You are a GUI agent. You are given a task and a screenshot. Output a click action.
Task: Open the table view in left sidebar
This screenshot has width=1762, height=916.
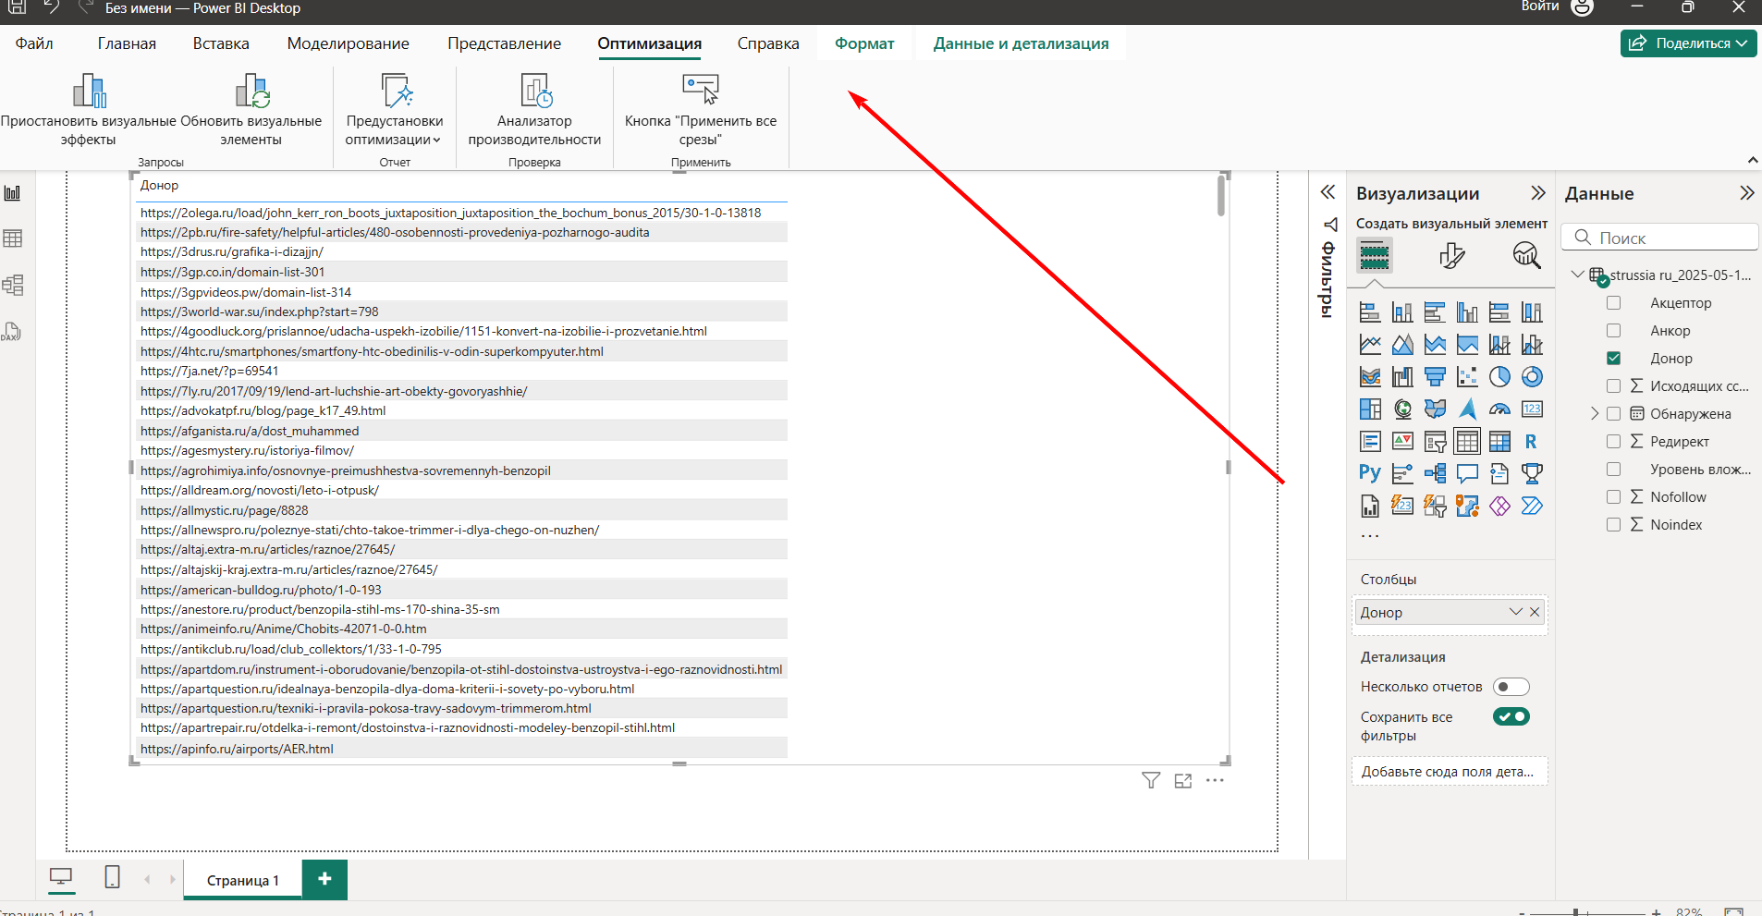click(13, 238)
